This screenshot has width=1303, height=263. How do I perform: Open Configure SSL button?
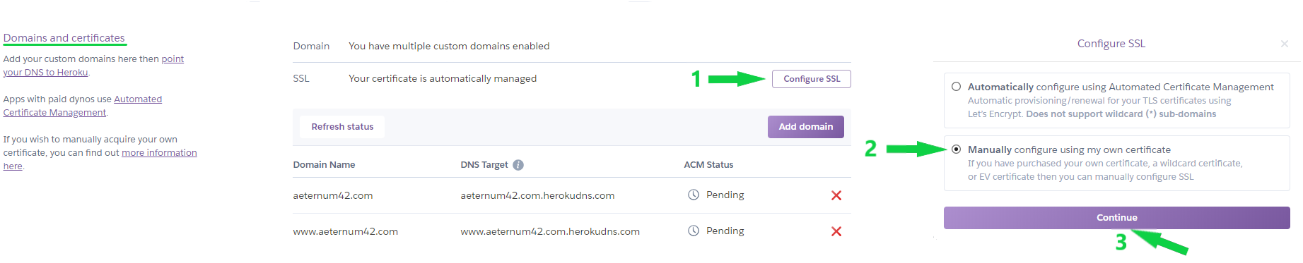coord(812,79)
